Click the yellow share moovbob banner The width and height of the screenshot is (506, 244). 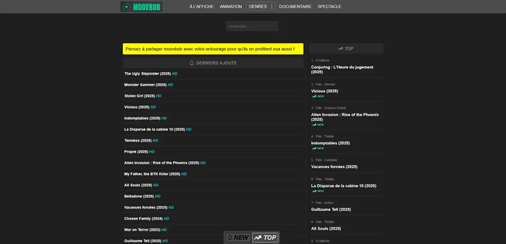[x=213, y=49]
